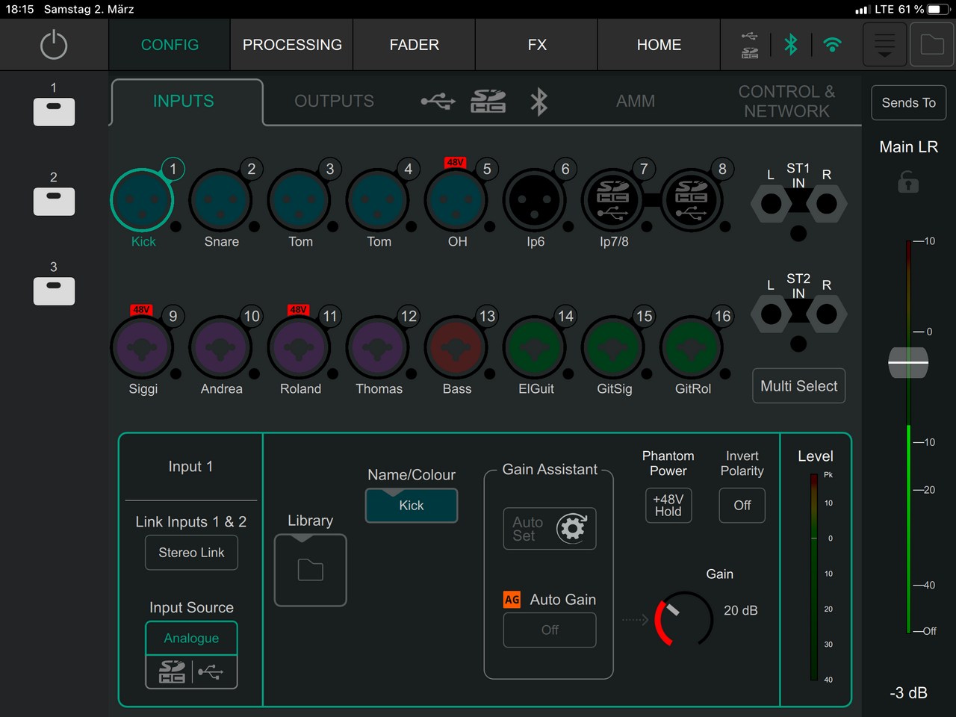Tap the Main LR lock icon
Image resolution: width=956 pixels, height=717 pixels.
point(908,181)
